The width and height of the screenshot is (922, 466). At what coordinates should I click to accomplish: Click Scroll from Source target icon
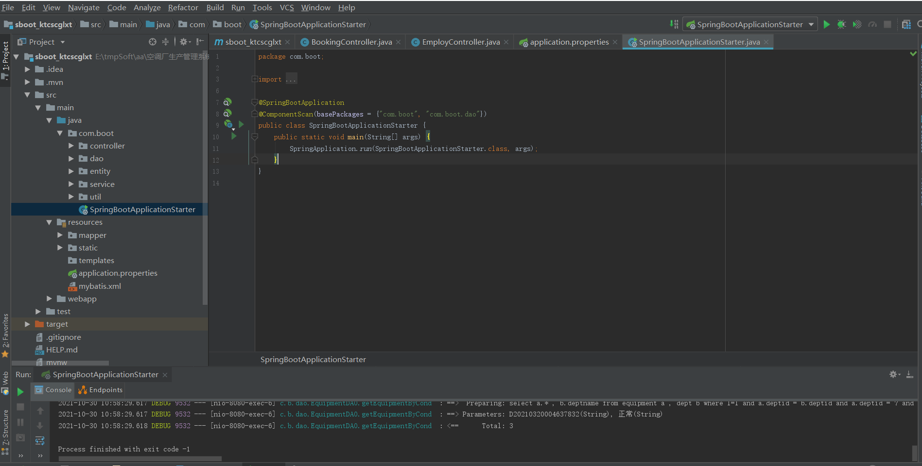click(153, 42)
